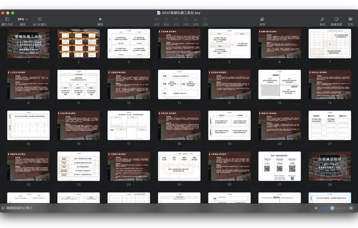Select slide 18 thumbnail

pyautogui.click(x=179, y=126)
